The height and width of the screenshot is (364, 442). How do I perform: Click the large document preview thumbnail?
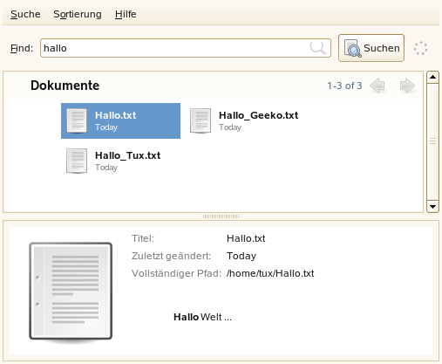click(71, 292)
